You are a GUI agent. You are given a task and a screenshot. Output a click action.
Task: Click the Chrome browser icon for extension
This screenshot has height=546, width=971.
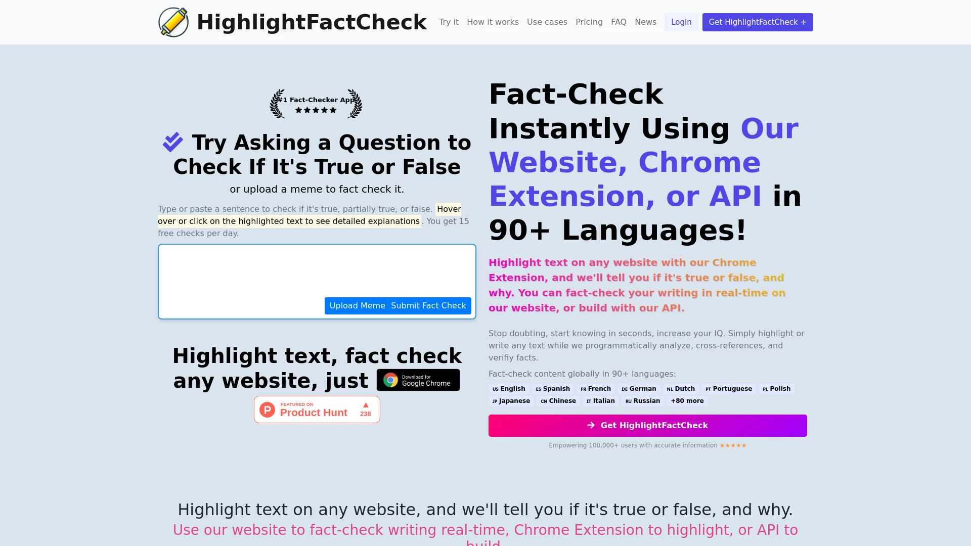[x=389, y=379]
